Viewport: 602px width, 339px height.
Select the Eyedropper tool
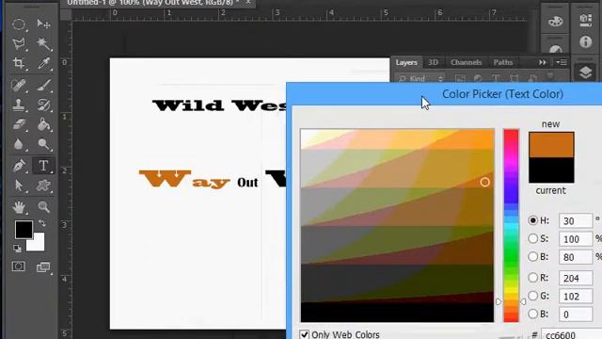pyautogui.click(x=43, y=63)
